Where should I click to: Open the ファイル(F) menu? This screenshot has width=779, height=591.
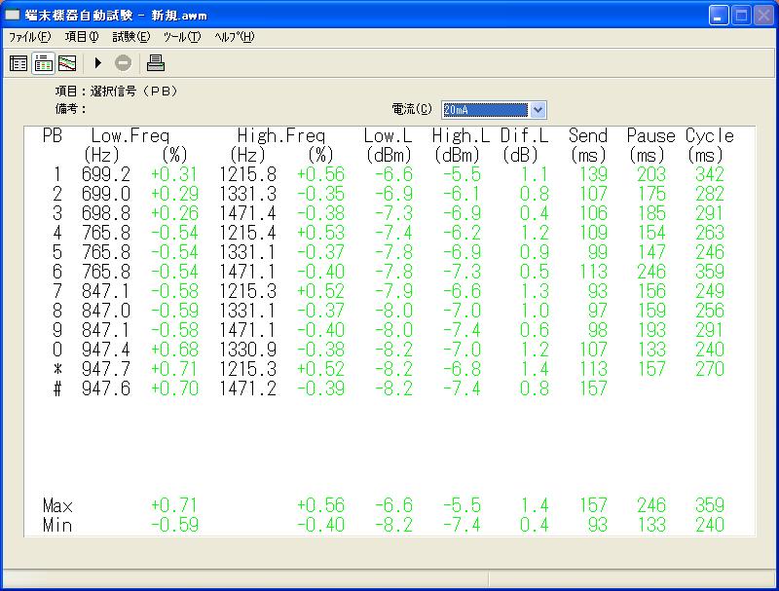point(30,37)
